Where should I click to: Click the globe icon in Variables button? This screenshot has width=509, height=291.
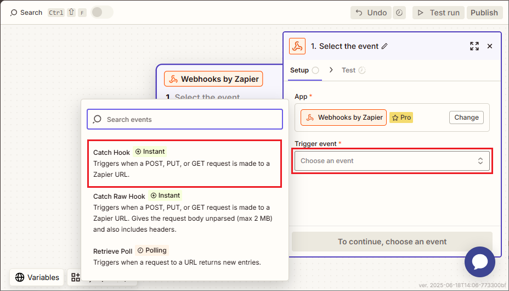coord(20,277)
